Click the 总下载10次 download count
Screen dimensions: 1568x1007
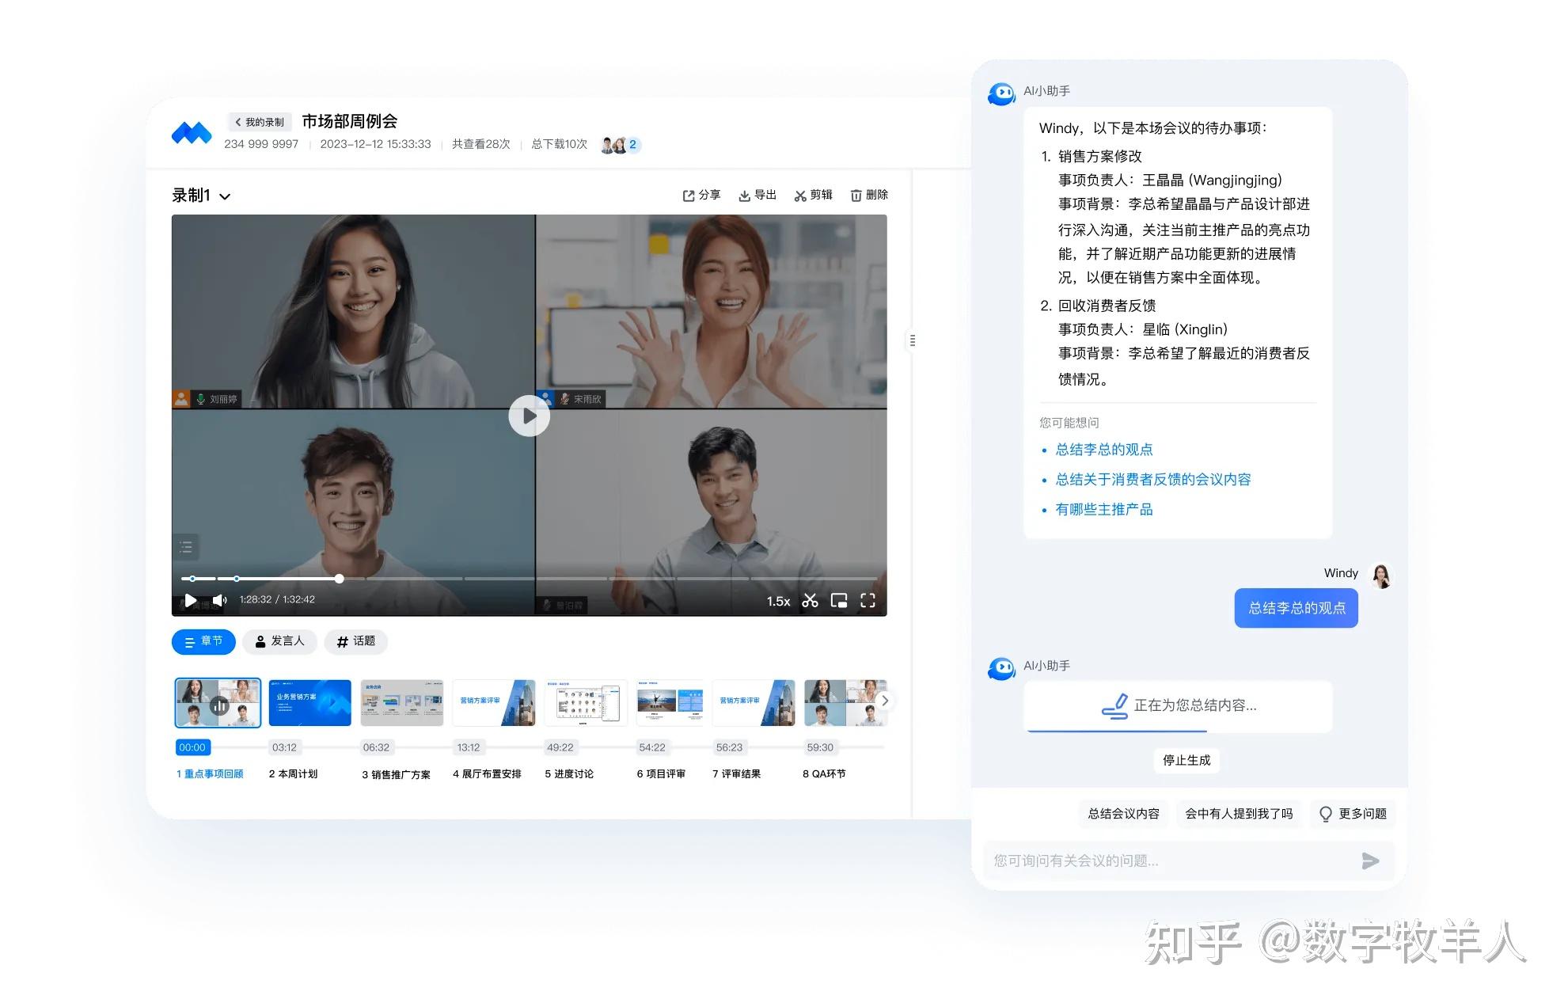point(559,145)
